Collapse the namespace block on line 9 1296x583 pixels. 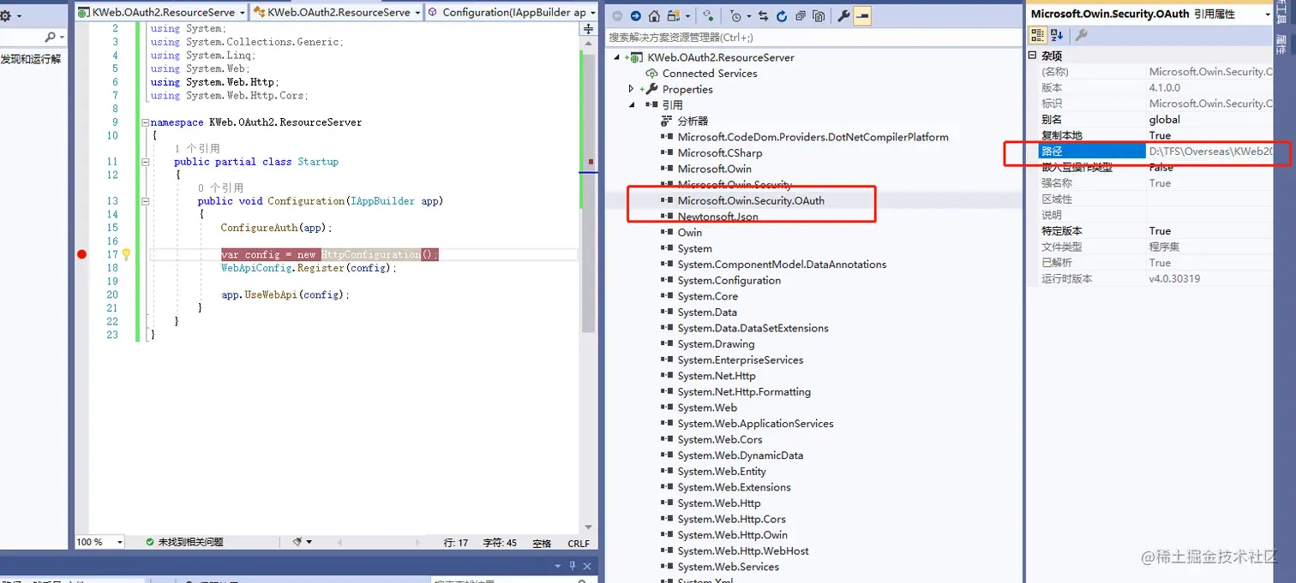point(145,122)
